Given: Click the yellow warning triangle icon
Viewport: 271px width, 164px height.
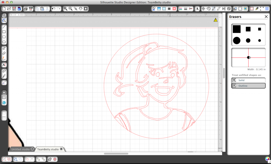Looking at the screenshot, I should pyautogui.click(x=215, y=20).
